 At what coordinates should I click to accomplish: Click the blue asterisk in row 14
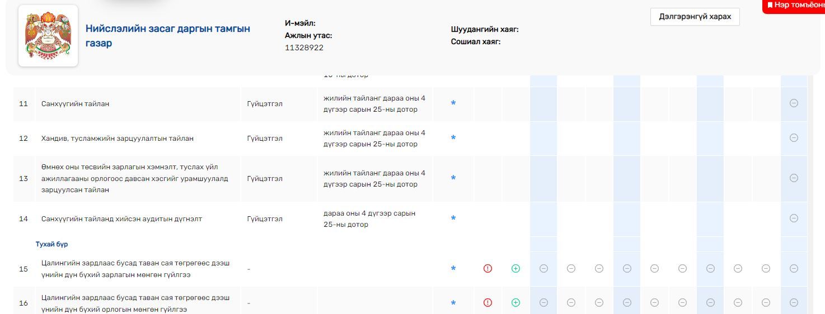tap(453, 218)
